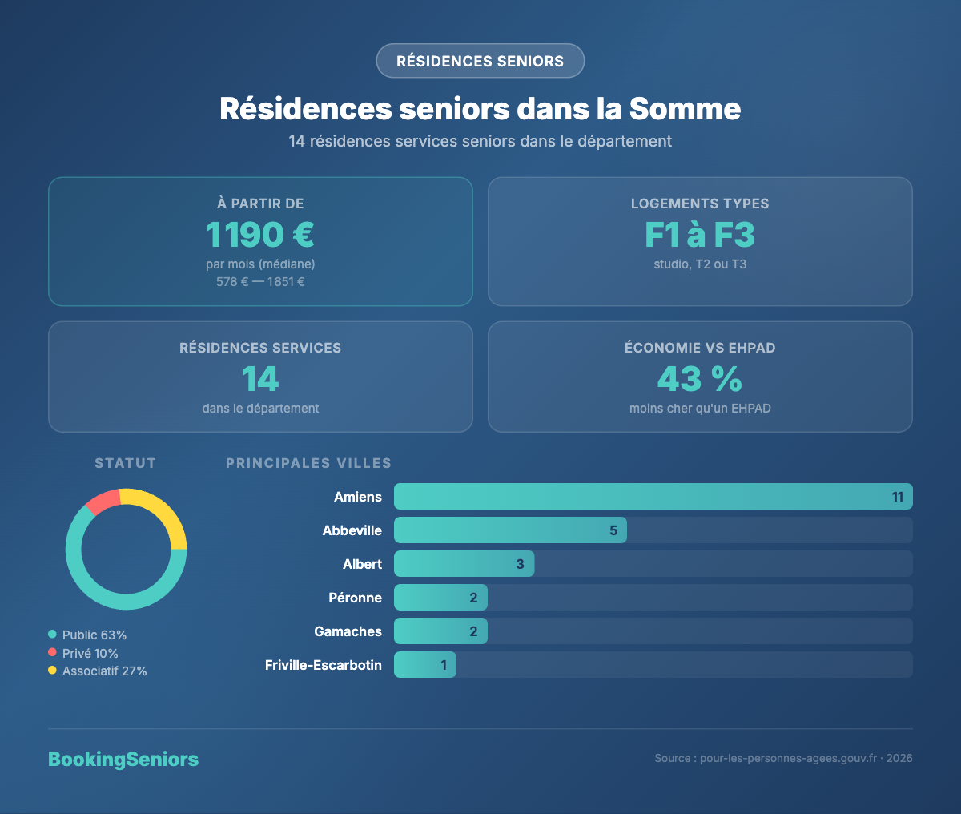The image size is (961, 814).
Task: Open the pour-les-personnes-agees.gouv.fr source link
Action: (788, 756)
